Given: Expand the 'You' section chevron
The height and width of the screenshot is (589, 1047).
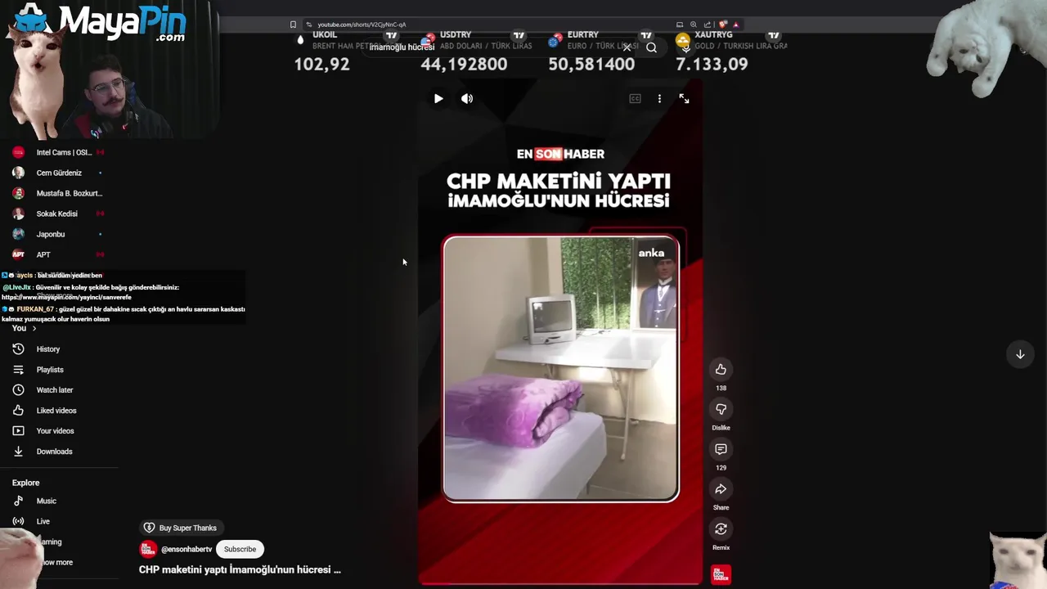Looking at the screenshot, I should [34, 328].
